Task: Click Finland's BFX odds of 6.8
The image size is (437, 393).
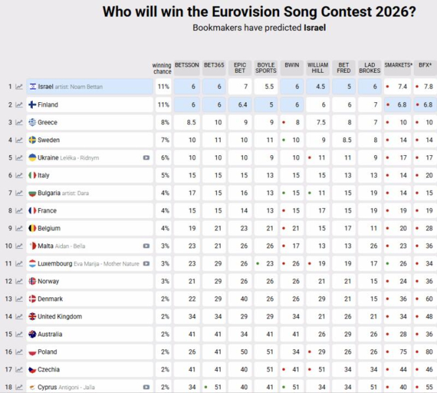Action: [425, 105]
